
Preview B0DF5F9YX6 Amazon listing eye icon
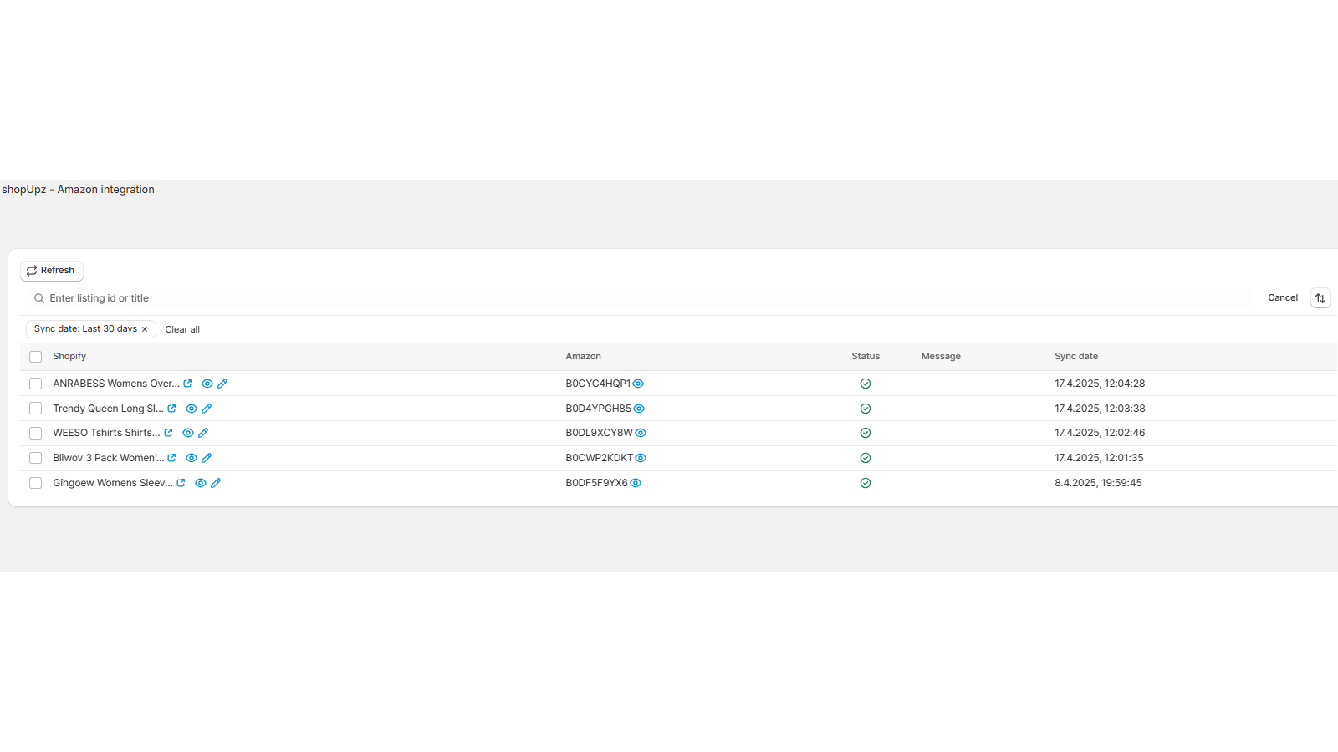coord(636,483)
